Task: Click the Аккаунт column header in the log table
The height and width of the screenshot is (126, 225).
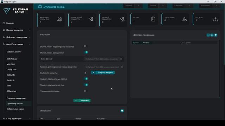Action: click(x=146, y=43)
